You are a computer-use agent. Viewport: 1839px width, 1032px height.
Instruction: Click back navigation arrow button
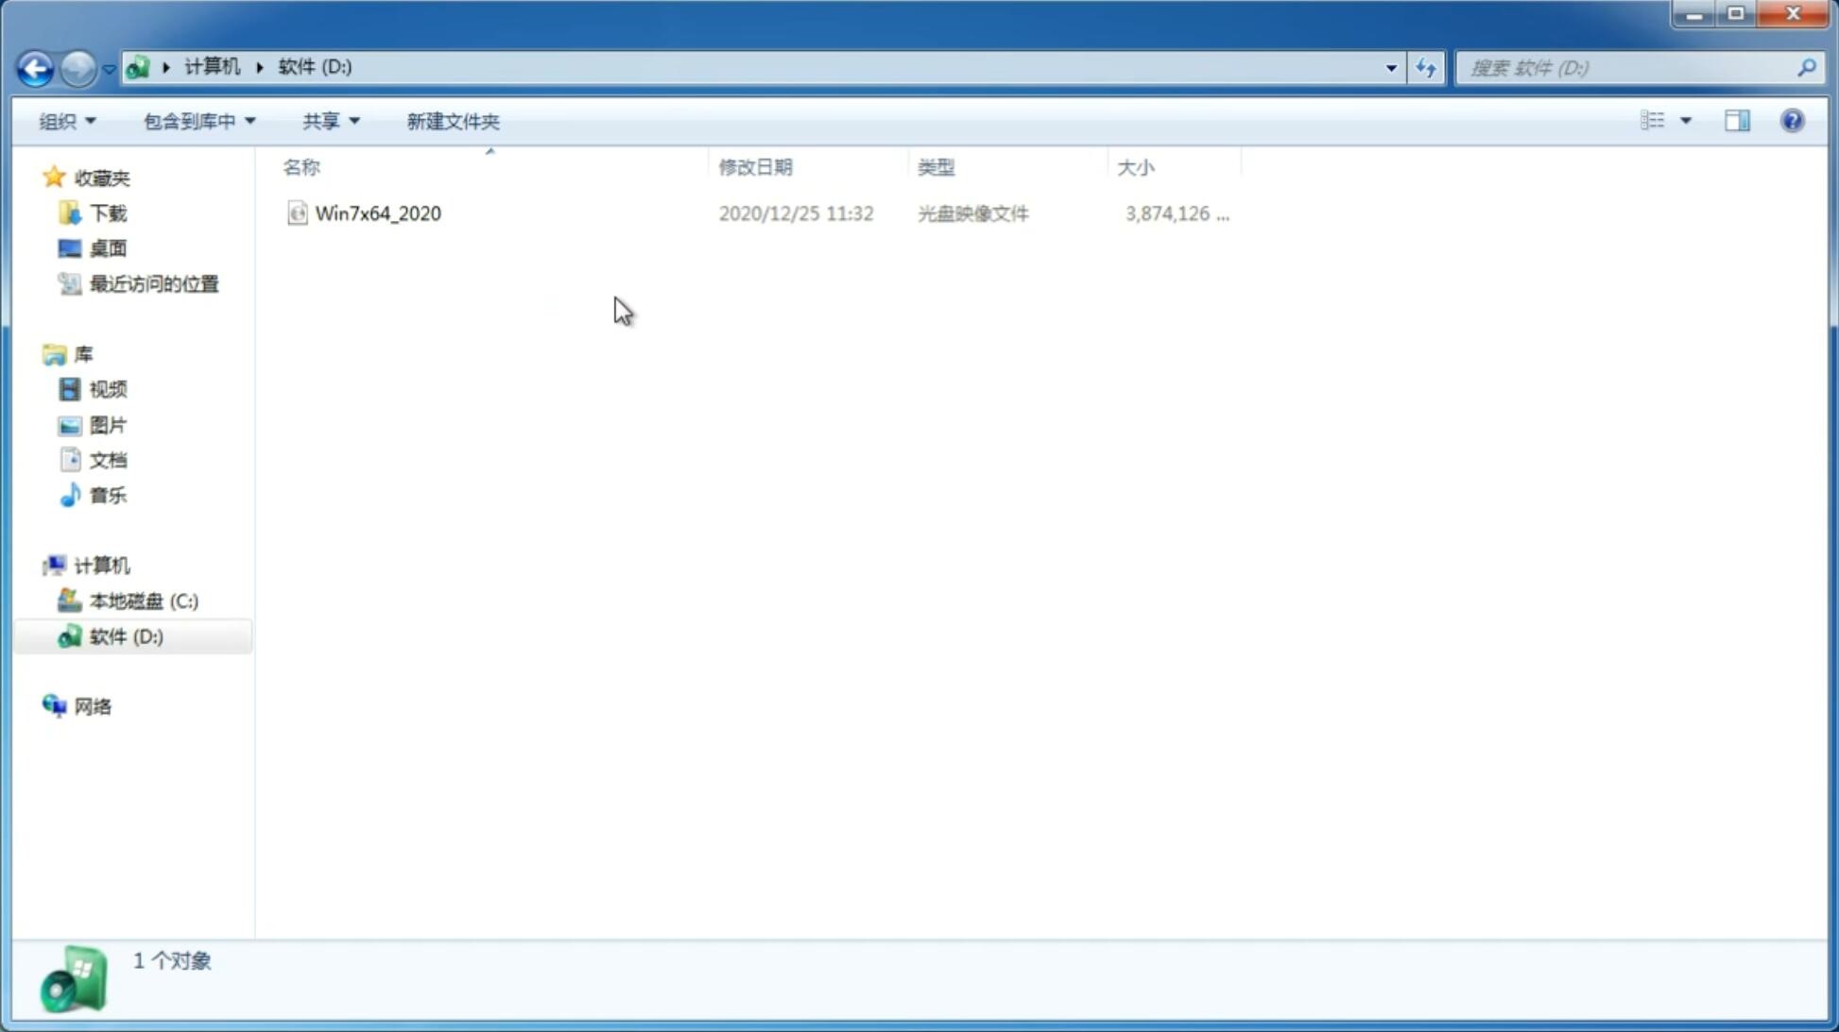(x=34, y=67)
